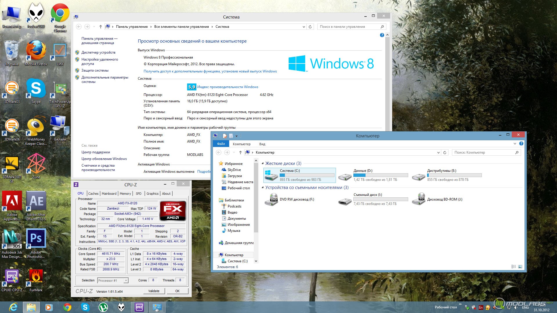Screen dimensions: 557x313
Task: Switch to details view in Explorer
Action: pos(513,267)
